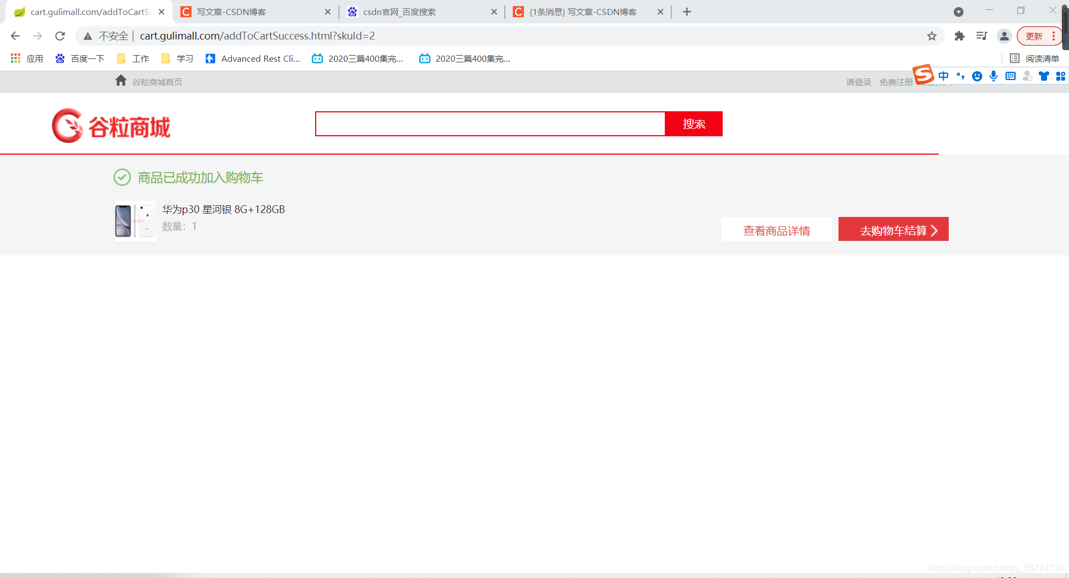Click the browser forward arrow
Screen dimensions: 1069x578
pos(37,36)
